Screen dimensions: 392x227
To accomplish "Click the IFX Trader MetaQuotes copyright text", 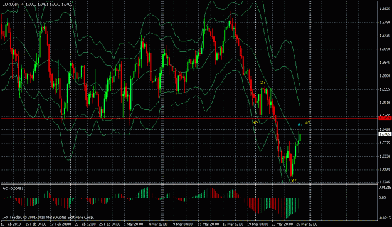I will tap(48, 217).
